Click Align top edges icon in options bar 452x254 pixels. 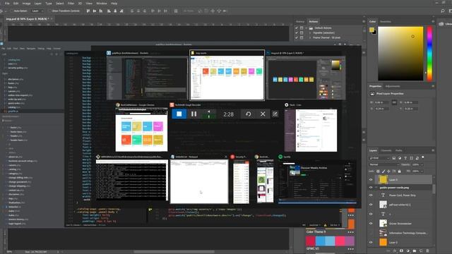point(88,11)
